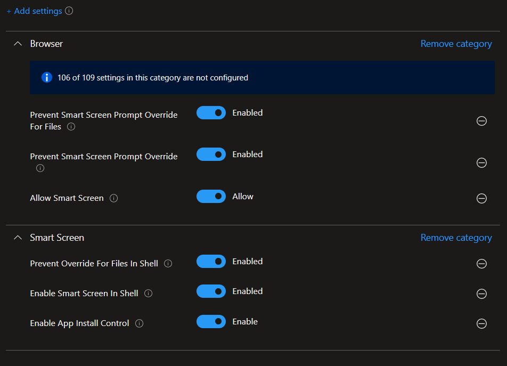Show info for Enable App Install Control
The height and width of the screenshot is (366, 507).
(140, 323)
